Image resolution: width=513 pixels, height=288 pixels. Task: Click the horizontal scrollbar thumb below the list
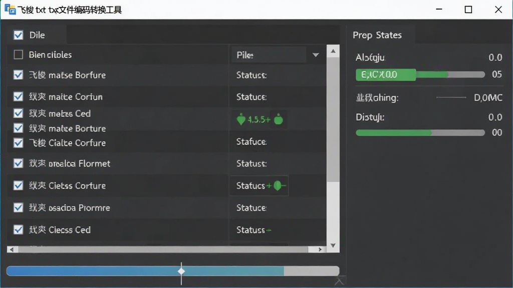tap(163, 249)
